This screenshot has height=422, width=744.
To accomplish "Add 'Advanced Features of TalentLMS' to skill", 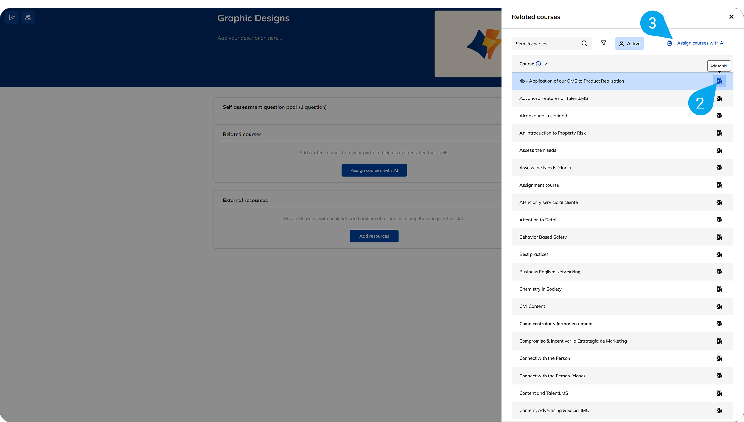I will (719, 98).
